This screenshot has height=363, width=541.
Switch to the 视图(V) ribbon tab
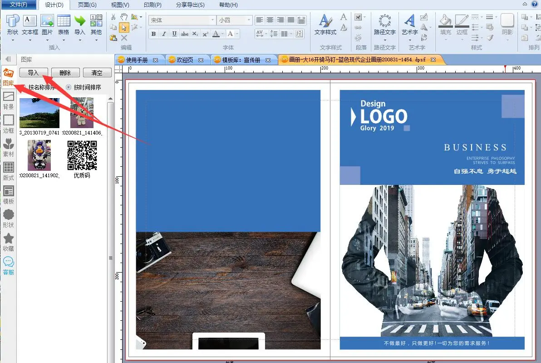click(x=120, y=5)
